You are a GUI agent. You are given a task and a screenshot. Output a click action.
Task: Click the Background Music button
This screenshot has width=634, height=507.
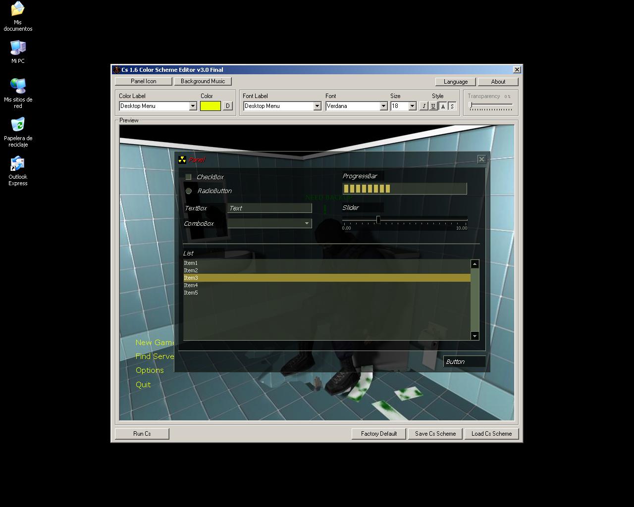(203, 81)
